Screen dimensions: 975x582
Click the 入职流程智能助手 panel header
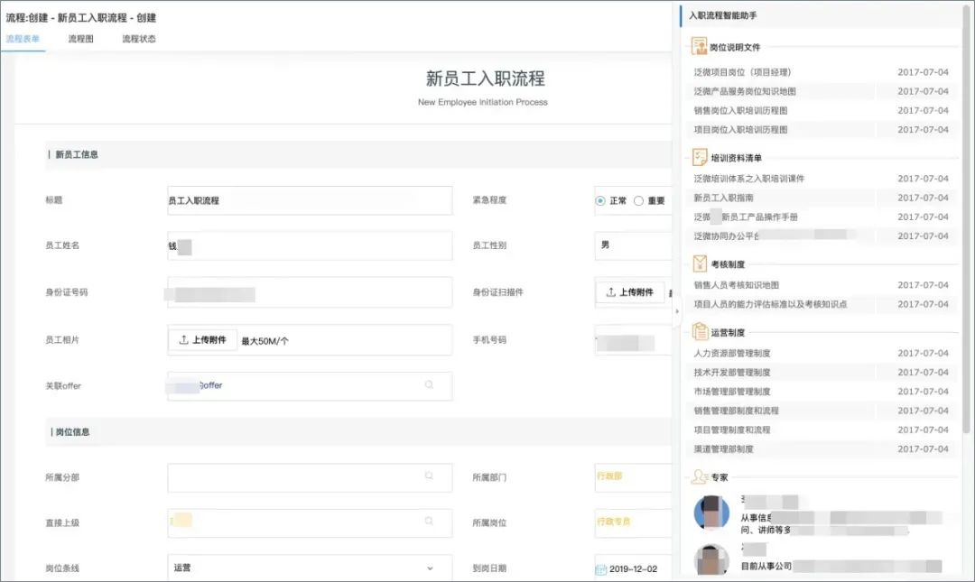722,15
